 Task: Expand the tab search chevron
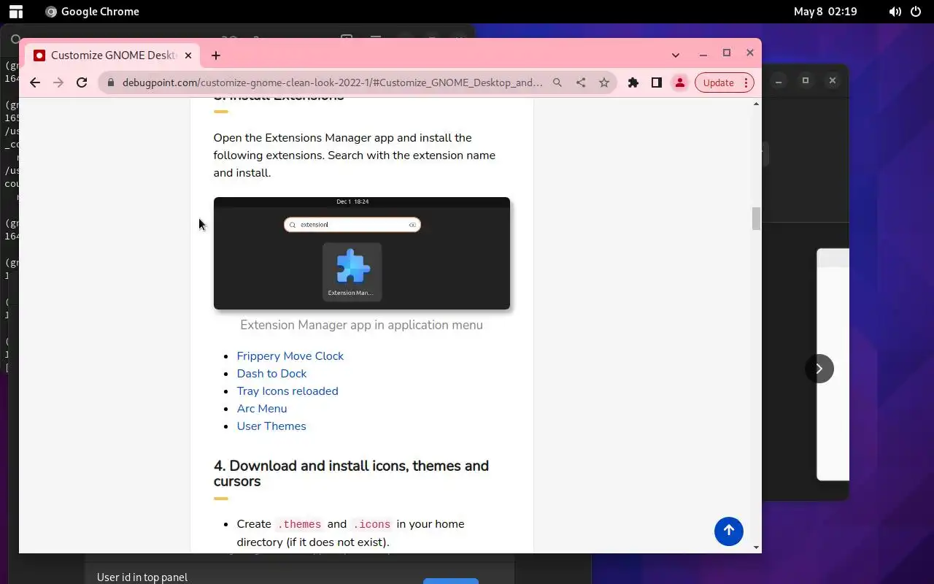(676, 55)
